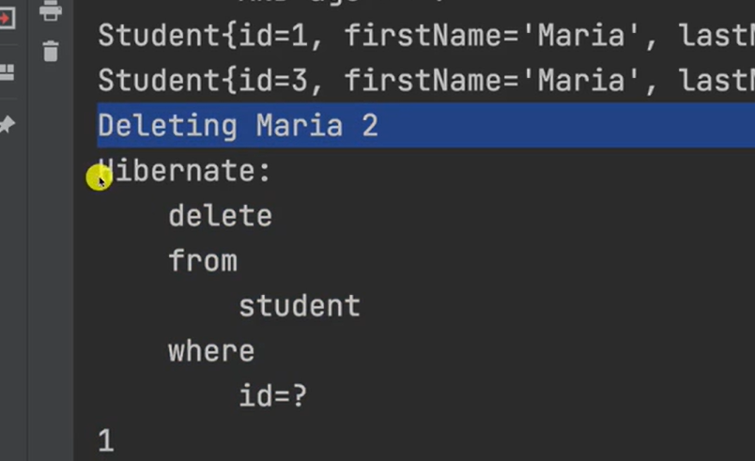Click the 'Hibernate:' console line

coord(185,171)
